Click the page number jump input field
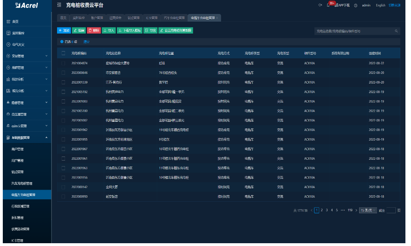Viewport: 411px width, 246px height. pyautogui.click(x=391, y=210)
